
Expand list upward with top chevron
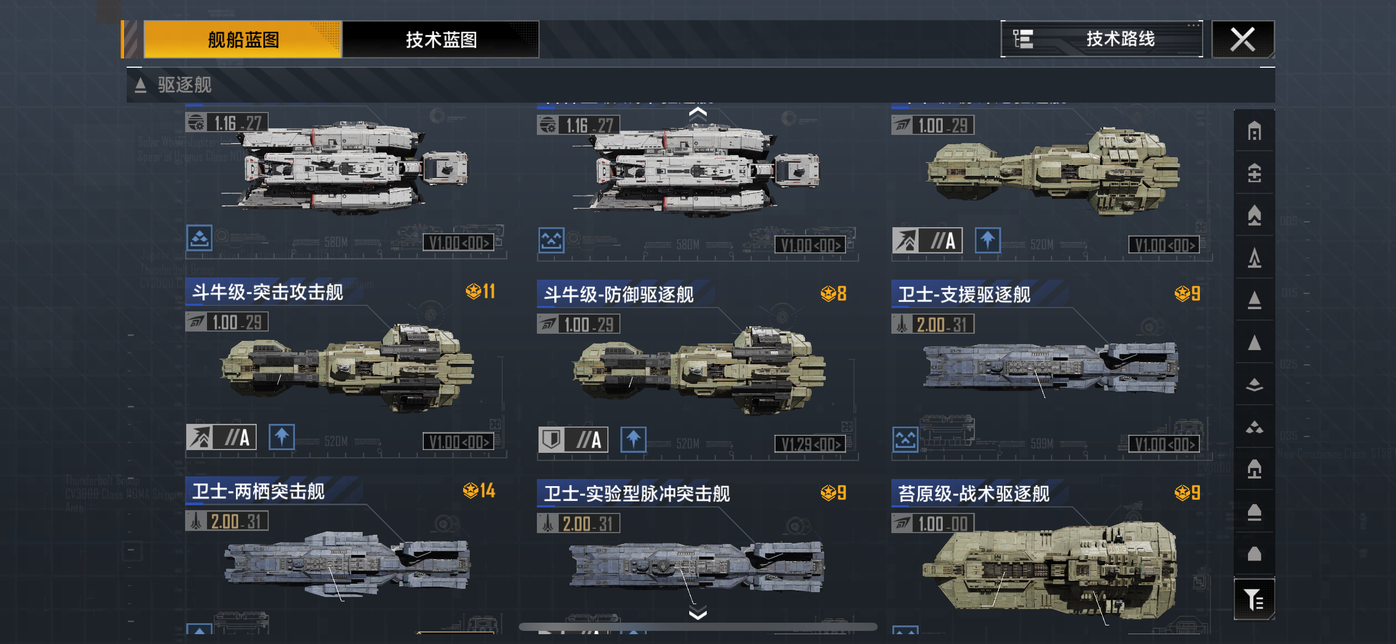pyautogui.click(x=698, y=113)
